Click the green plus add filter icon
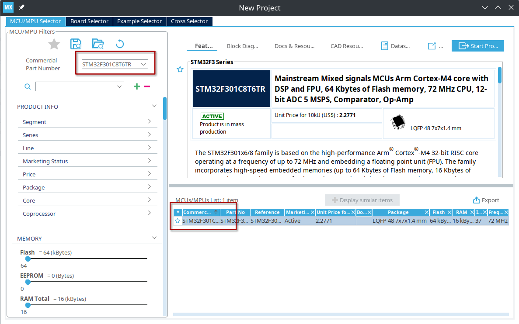 [x=137, y=86]
